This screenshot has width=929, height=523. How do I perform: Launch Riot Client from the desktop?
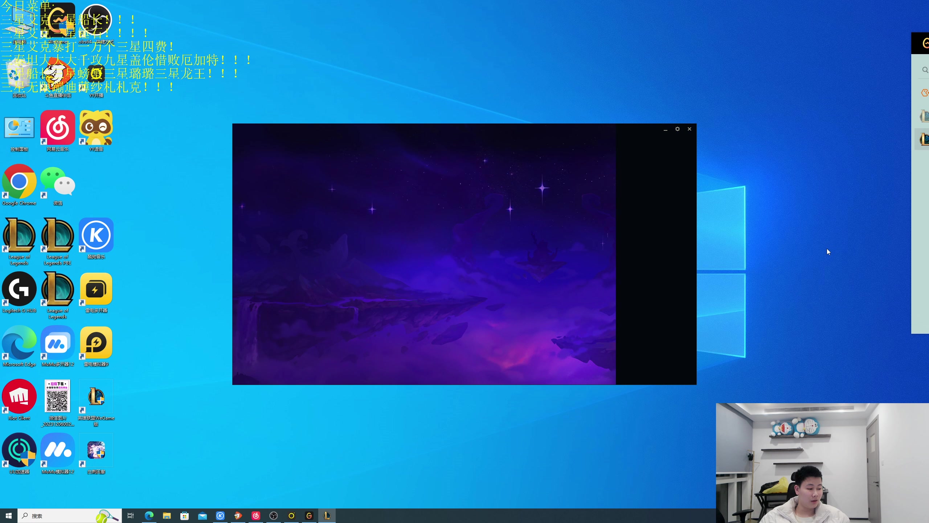point(19,400)
